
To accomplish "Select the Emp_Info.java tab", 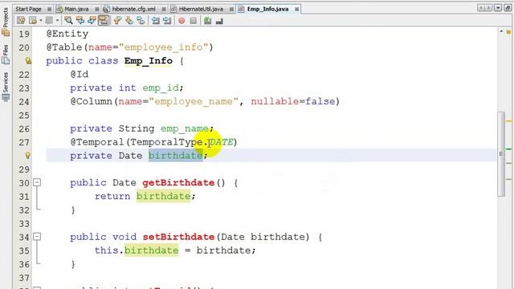I will click(267, 9).
